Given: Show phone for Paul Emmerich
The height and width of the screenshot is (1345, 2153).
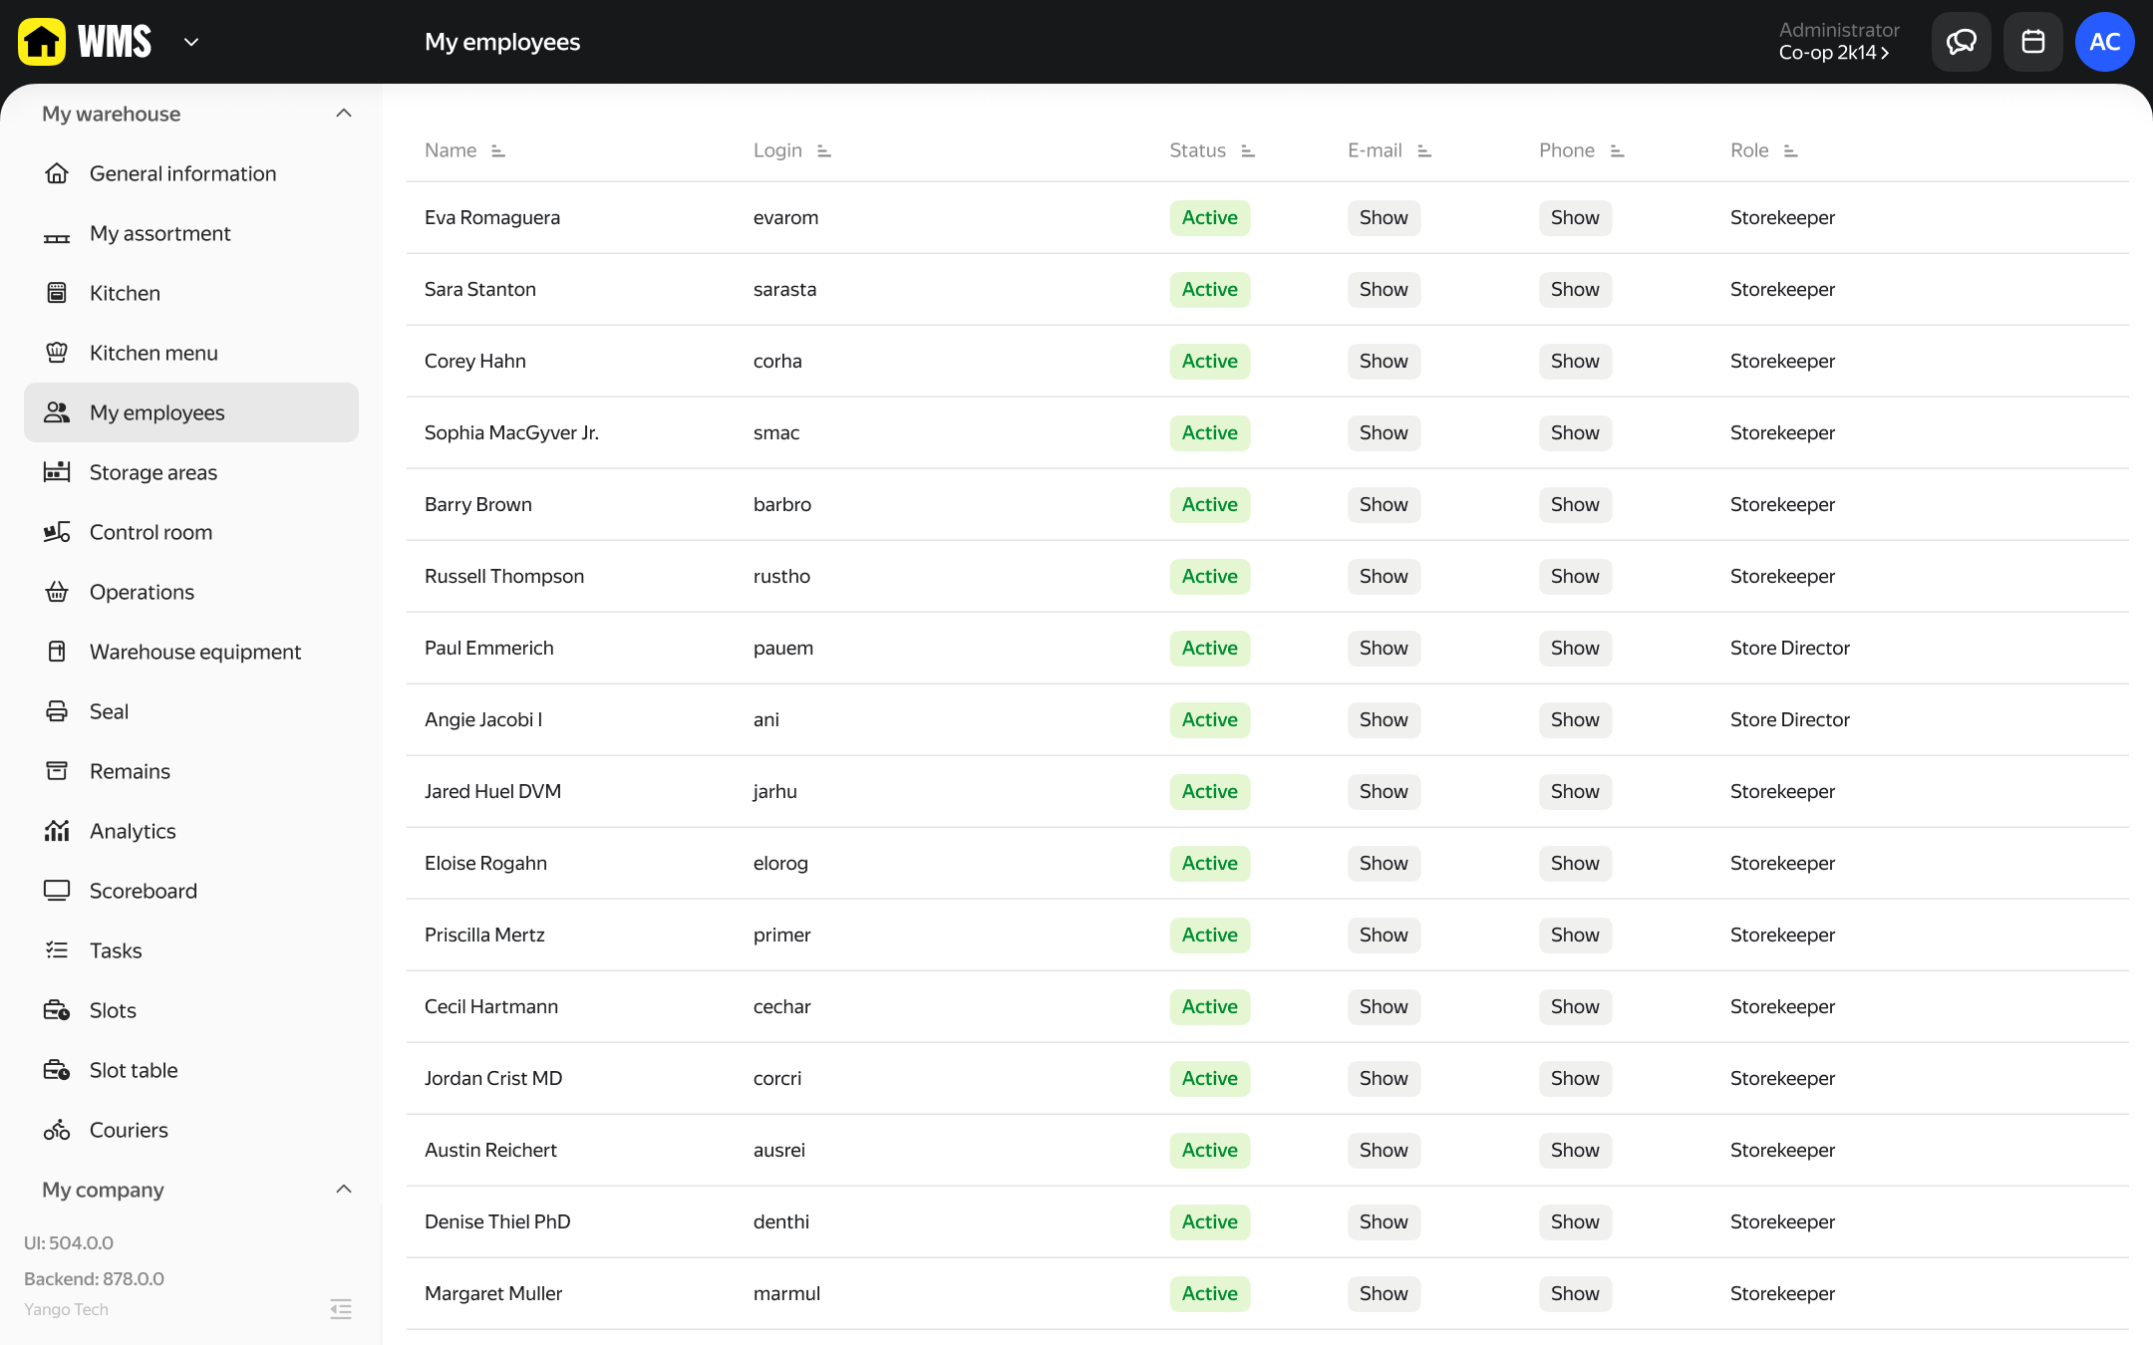Looking at the screenshot, I should pyautogui.click(x=1575, y=648).
